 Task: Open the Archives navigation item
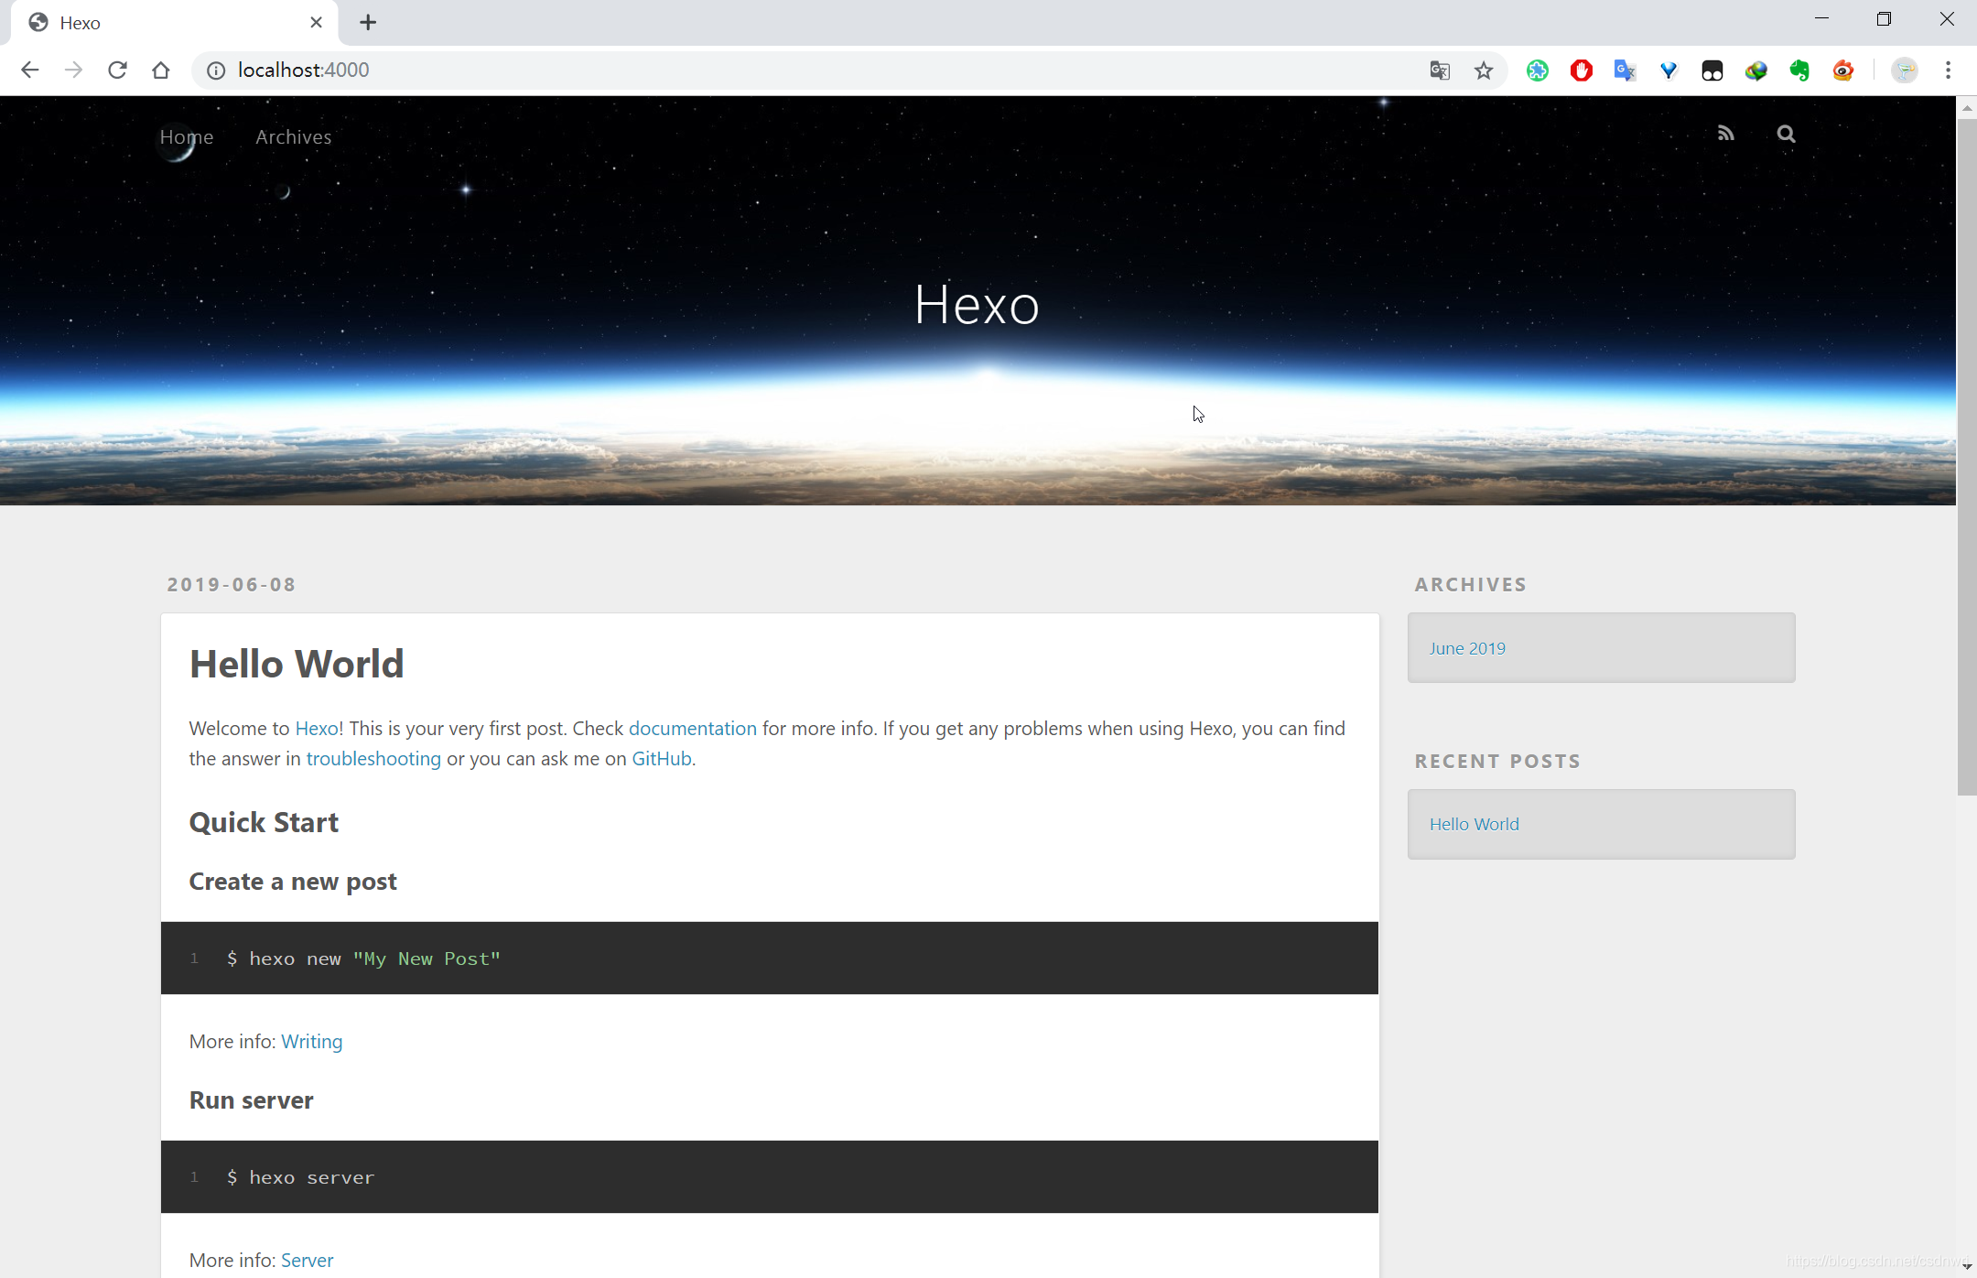pyautogui.click(x=293, y=136)
